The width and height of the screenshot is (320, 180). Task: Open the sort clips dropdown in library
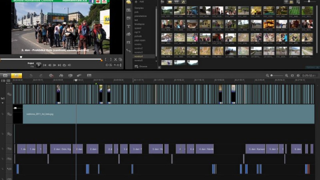point(298,2)
